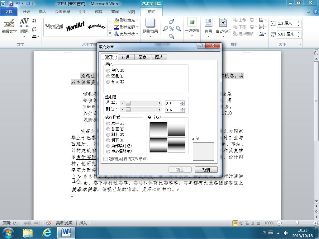Expand the Size (大小) group dialog launcher
Image resolution: width=319 pixels, height=239 pixels.
pos(300,44)
